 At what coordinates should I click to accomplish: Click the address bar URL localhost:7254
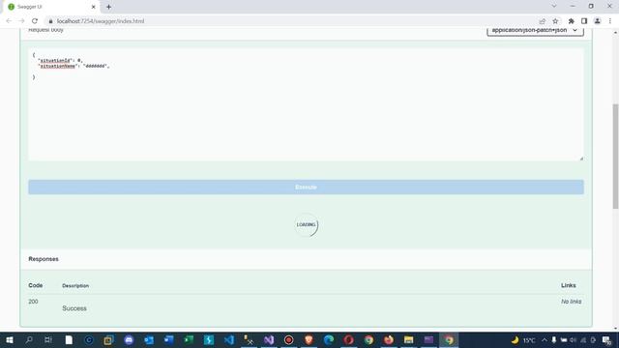[101, 21]
